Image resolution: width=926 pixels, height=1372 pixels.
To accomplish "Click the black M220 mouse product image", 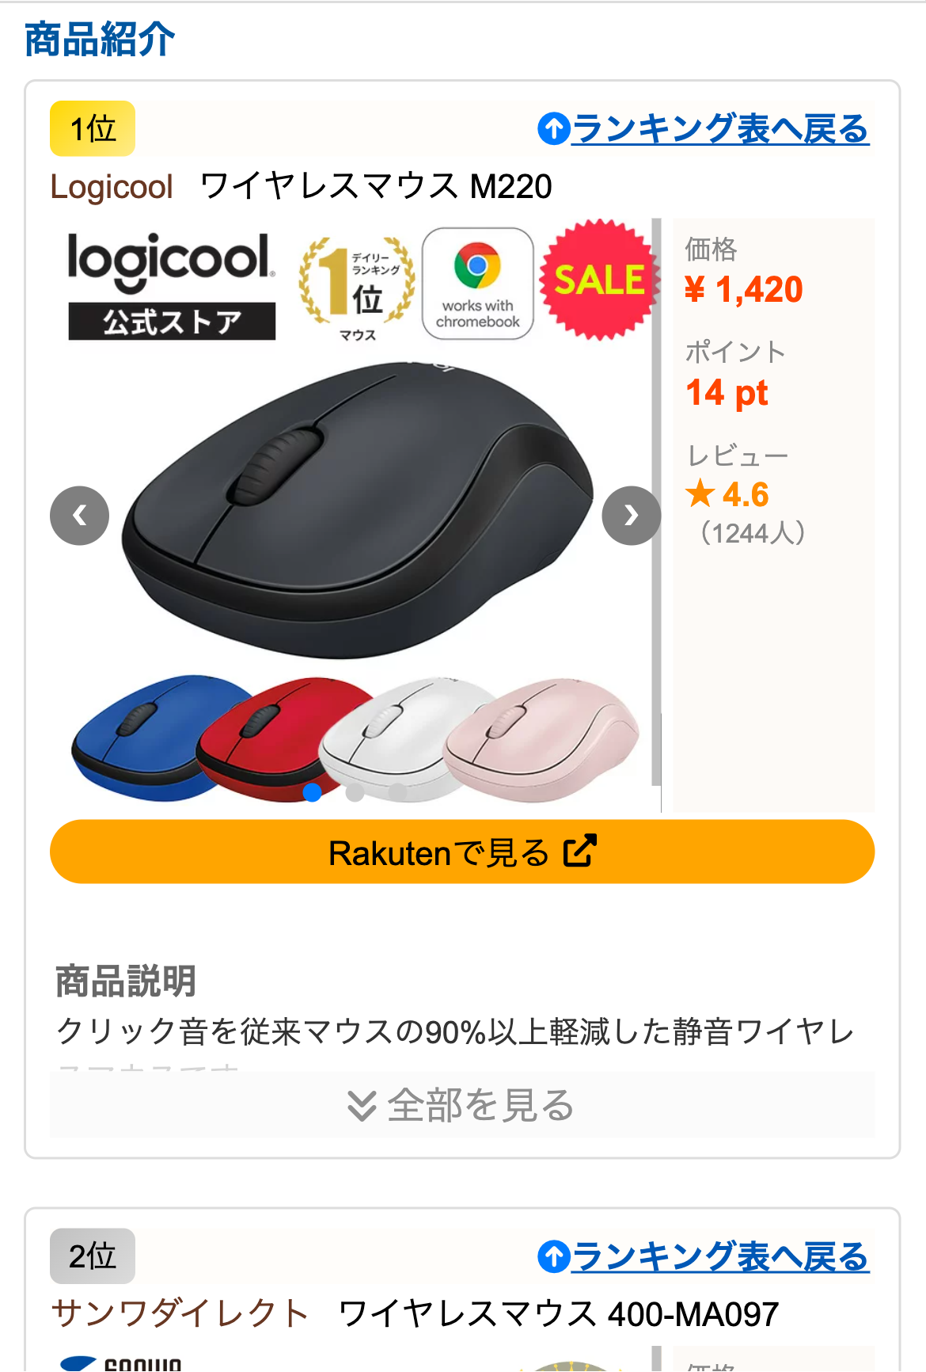I will (x=358, y=509).
